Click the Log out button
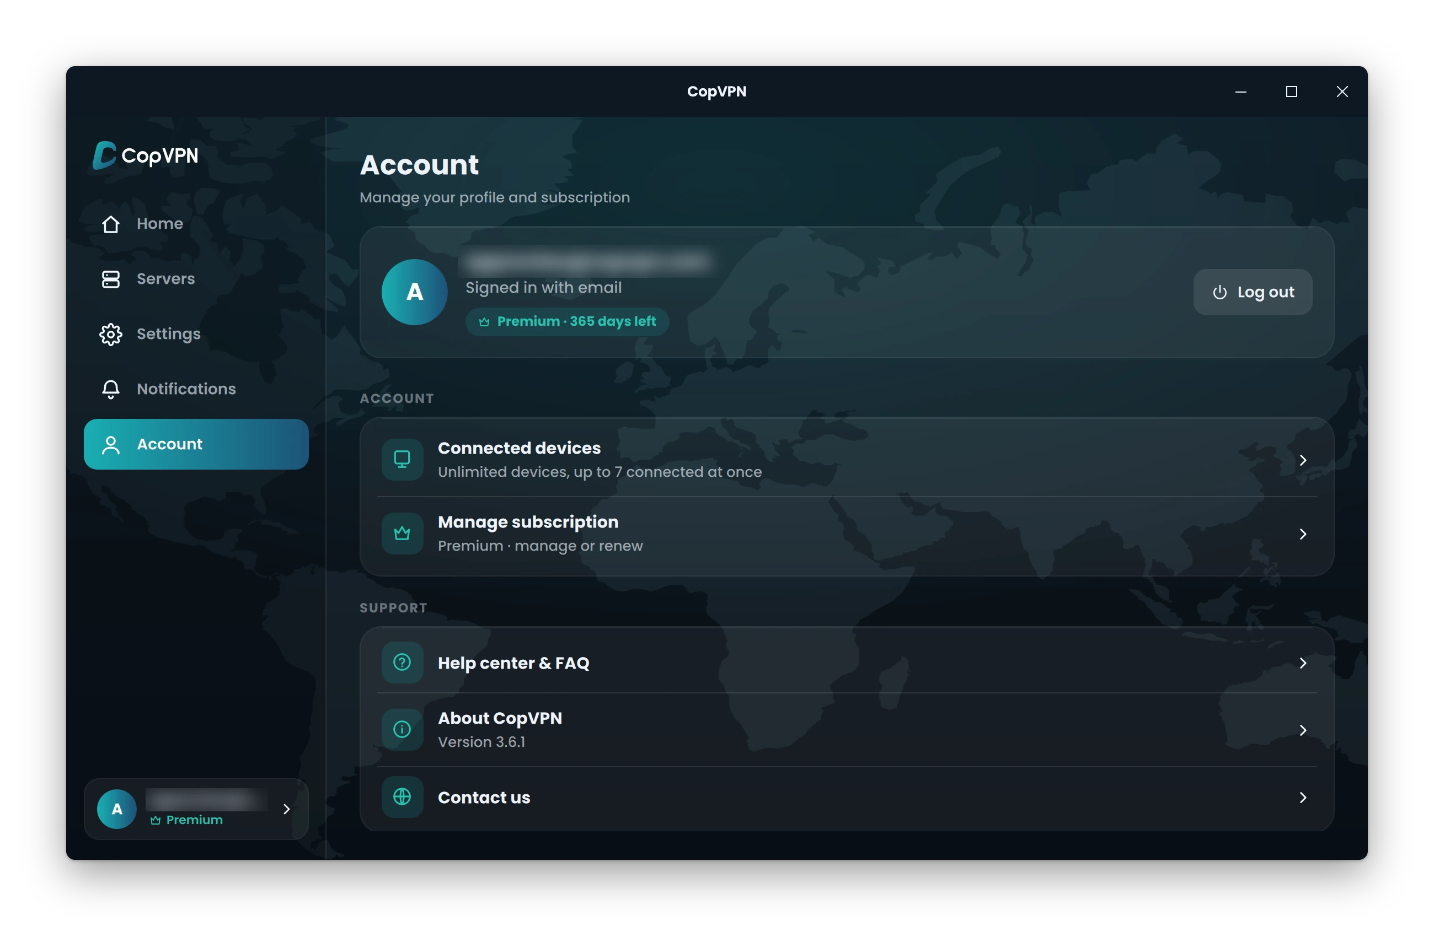The height and width of the screenshot is (926, 1434). 1253,292
